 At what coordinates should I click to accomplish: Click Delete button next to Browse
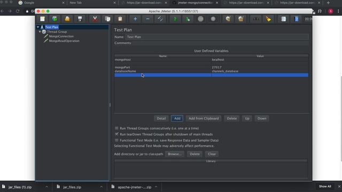[195, 154]
